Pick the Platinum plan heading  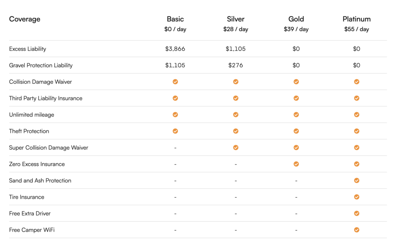tap(357, 19)
